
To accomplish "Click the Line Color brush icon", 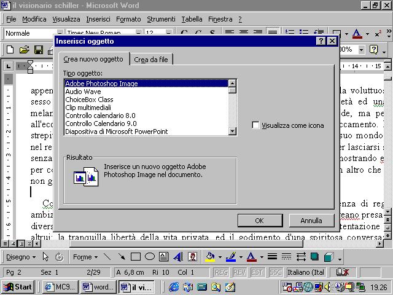I will click(231, 257).
